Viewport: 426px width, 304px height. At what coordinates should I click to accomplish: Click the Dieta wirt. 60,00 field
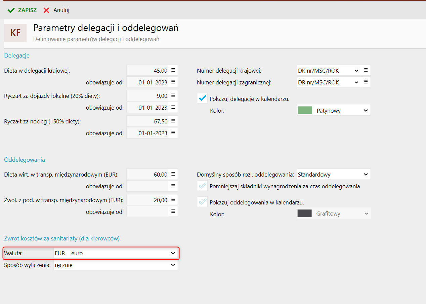(147, 175)
